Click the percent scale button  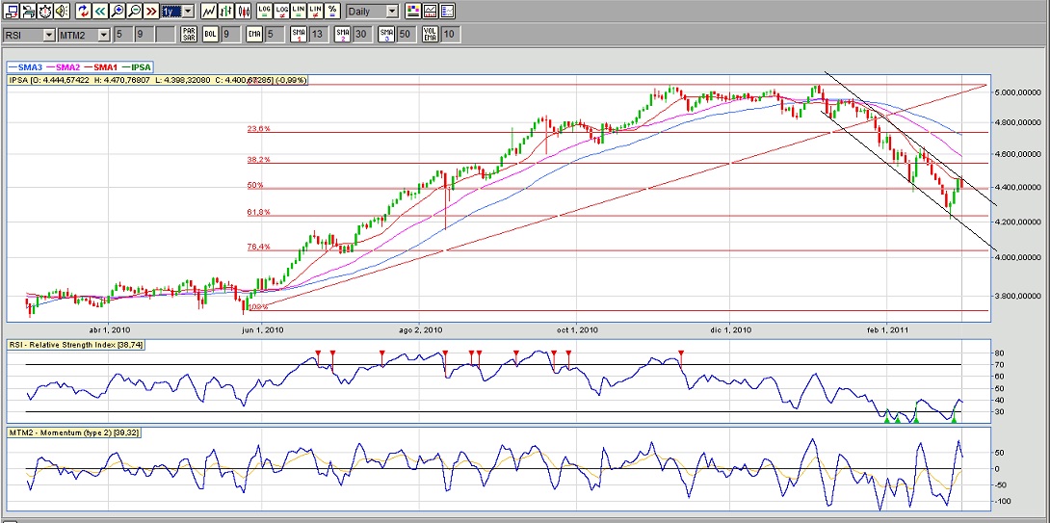[x=332, y=12]
